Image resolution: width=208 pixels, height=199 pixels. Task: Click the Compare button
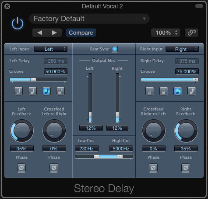[81, 32]
